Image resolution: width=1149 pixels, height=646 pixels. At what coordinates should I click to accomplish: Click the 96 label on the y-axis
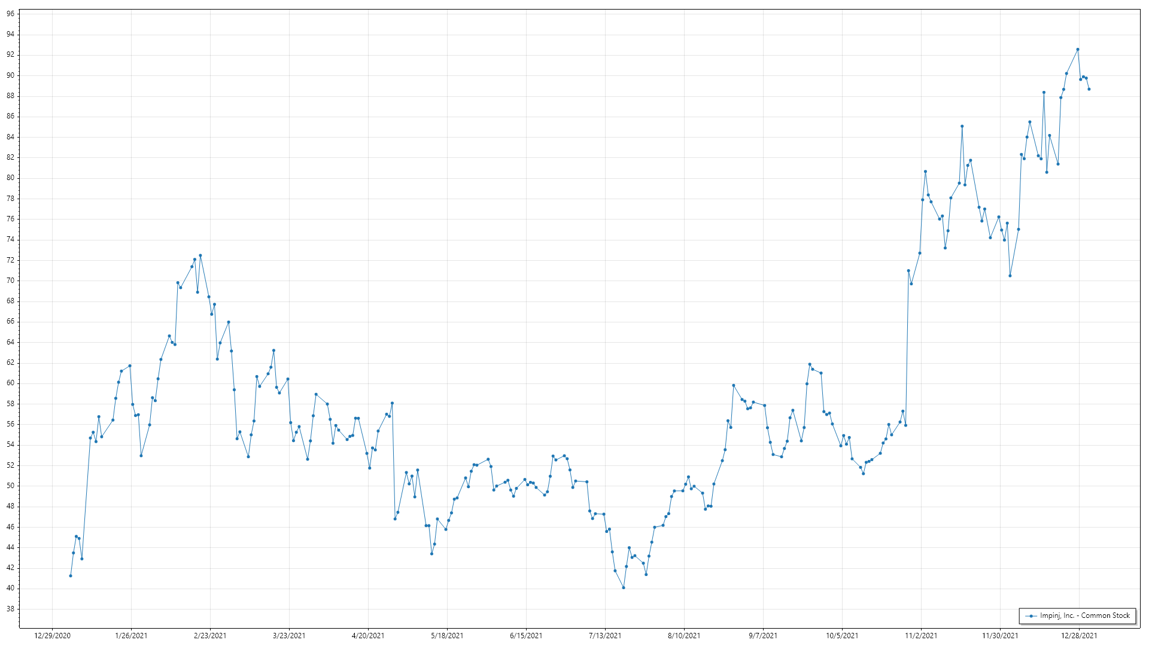coord(11,14)
